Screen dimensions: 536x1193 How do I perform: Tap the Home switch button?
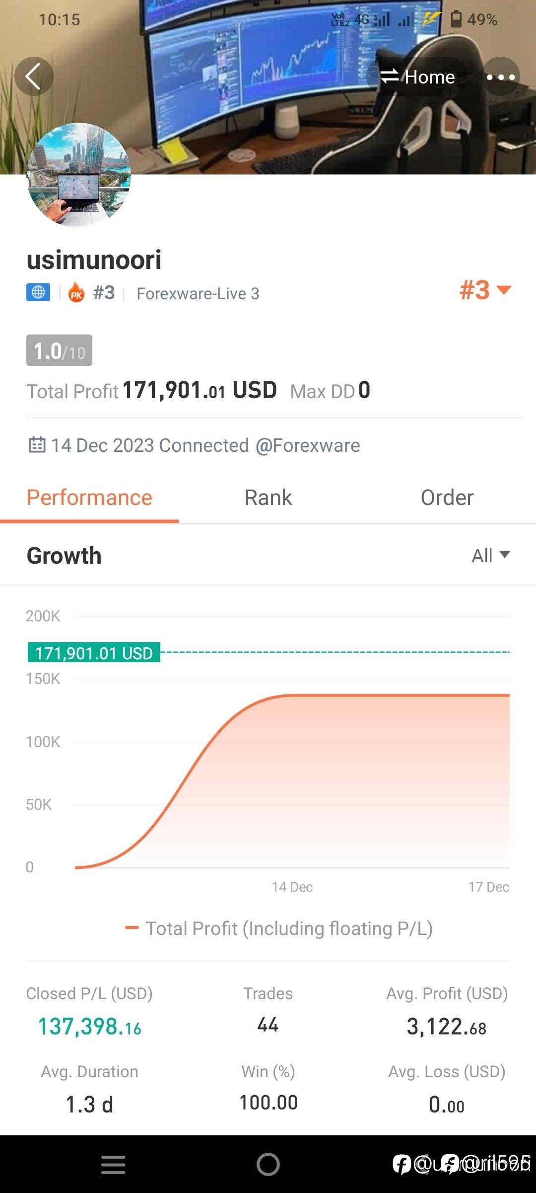pyautogui.click(x=417, y=77)
